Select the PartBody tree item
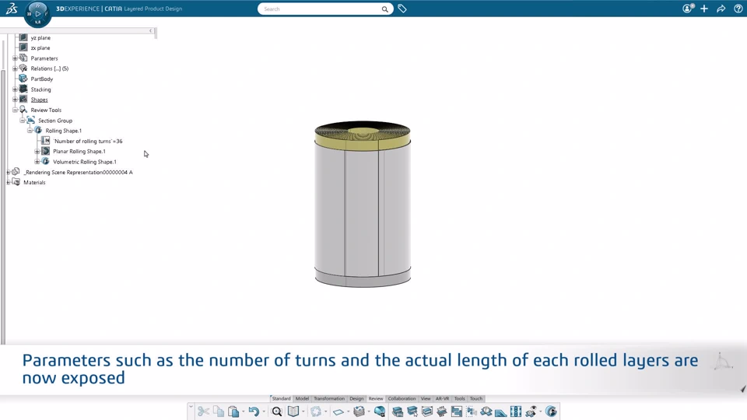Viewport: 747px width, 420px height. pos(42,79)
